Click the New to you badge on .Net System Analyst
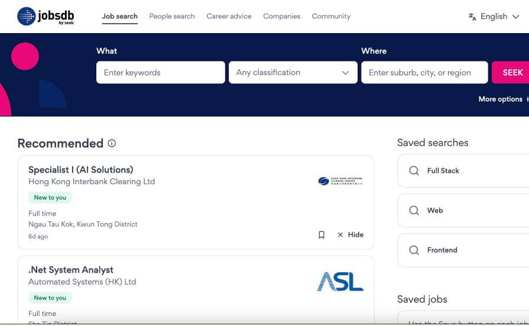 point(50,298)
